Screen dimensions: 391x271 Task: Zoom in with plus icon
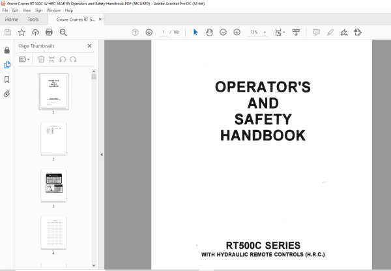237,32
